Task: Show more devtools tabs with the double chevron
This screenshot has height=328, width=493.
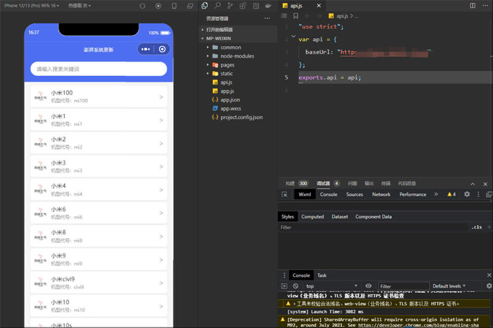Action: point(436,194)
